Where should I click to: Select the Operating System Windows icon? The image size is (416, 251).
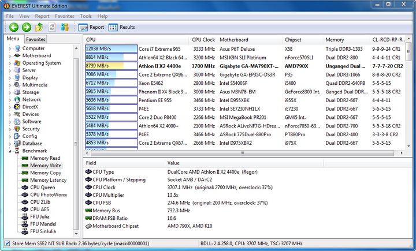17,63
